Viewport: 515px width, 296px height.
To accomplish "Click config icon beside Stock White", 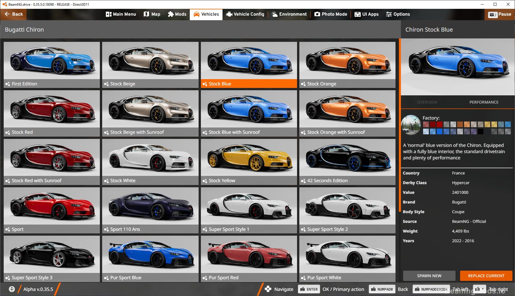I will 106,181.
